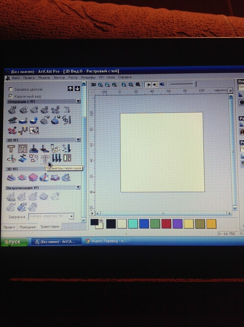
Task: Select the purple 3D cut-out toolpath icon
Action: pos(55,178)
